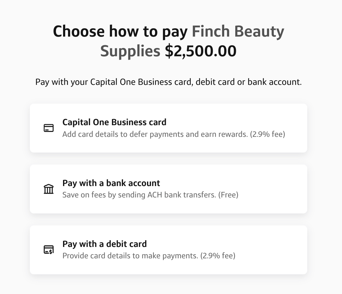Click the Pay with a debit card title
Screen dimensions: 342x294
point(105,244)
